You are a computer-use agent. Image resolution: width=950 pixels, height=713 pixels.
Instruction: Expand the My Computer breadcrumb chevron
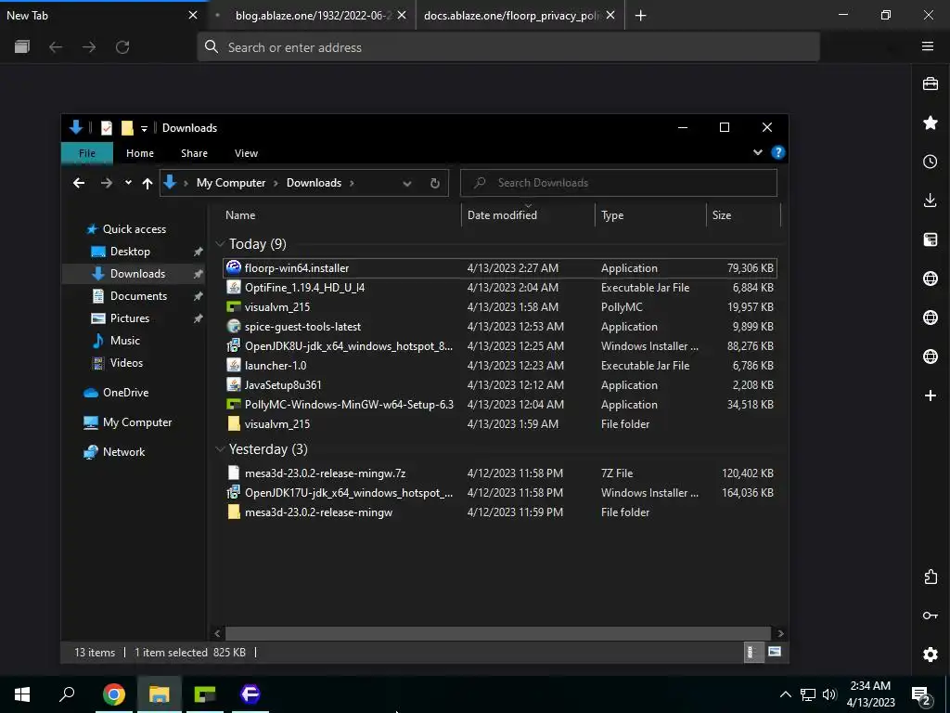click(x=276, y=183)
